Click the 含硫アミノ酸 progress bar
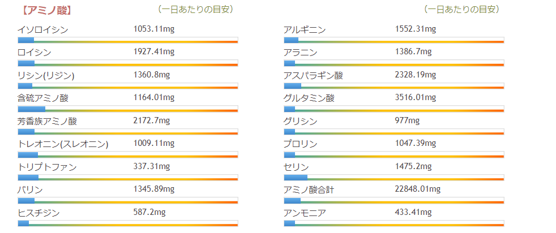The height and width of the screenshot is (233, 556). (127, 109)
